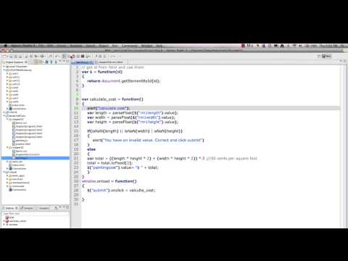Click the 'var total =' calculation line
The width and height of the screenshot is (348, 261).
(172, 159)
